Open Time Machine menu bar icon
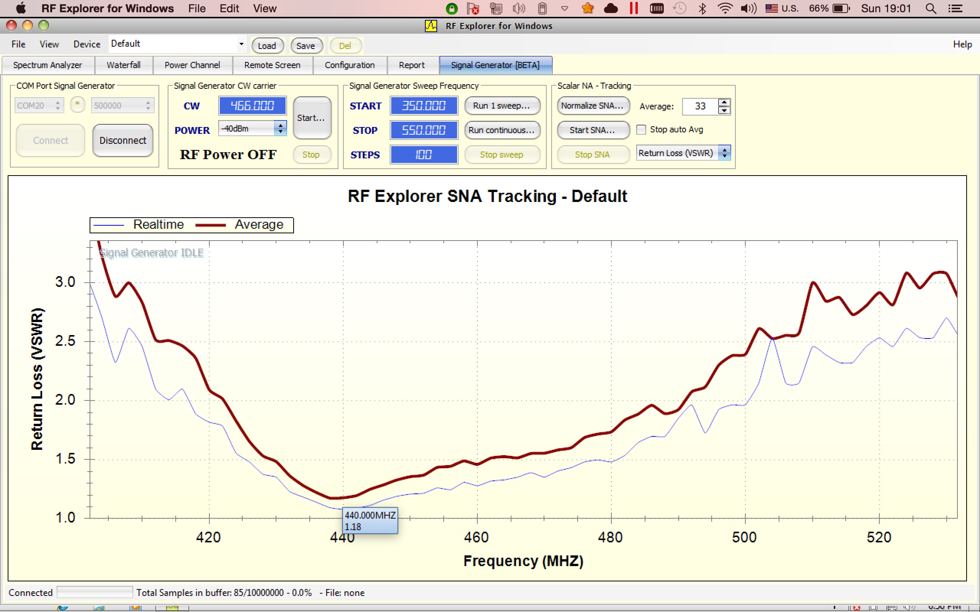Viewport: 980px width, 612px height. [x=679, y=8]
